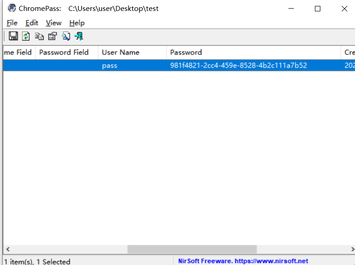The image size is (355, 265).
Task: Click the Copy Selected Items icon
Action: [x=40, y=36]
